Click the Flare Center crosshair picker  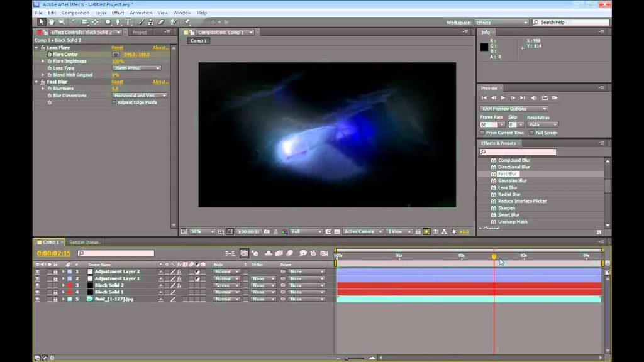tap(116, 54)
